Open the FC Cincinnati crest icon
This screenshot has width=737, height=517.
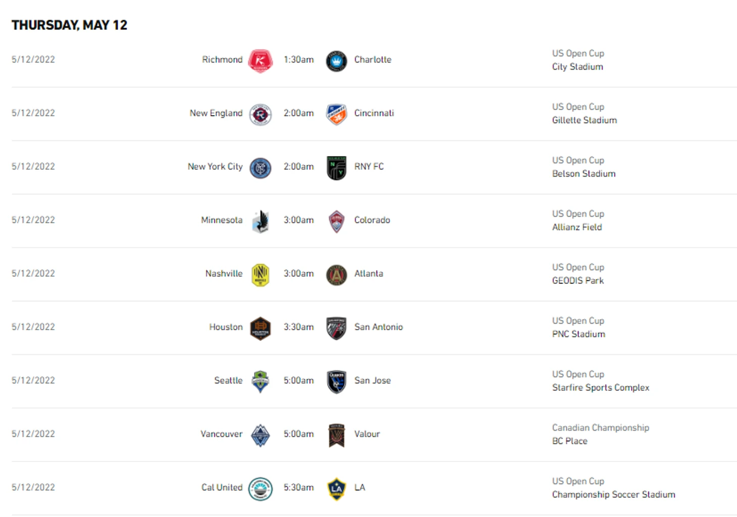336,115
